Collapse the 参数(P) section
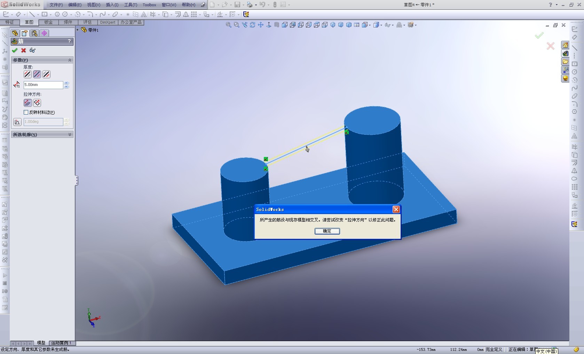 pos(70,60)
